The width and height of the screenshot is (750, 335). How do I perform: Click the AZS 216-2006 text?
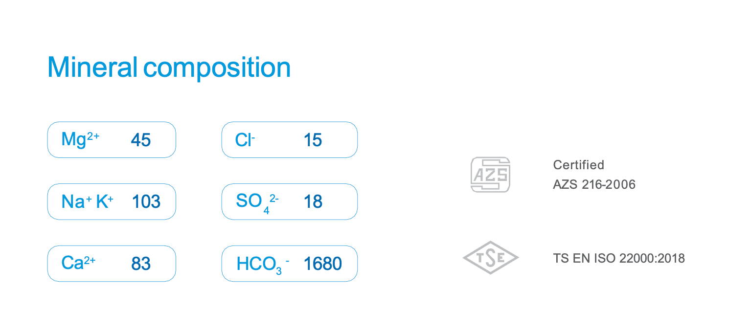pyautogui.click(x=594, y=184)
